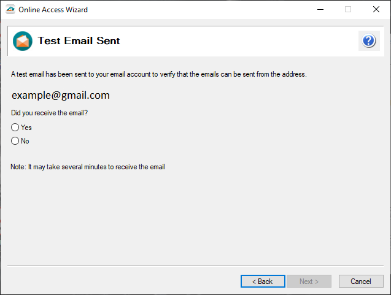Click the wizard app icon in title bar
Image resolution: width=391 pixels, height=295 pixels.
[x=10, y=9]
